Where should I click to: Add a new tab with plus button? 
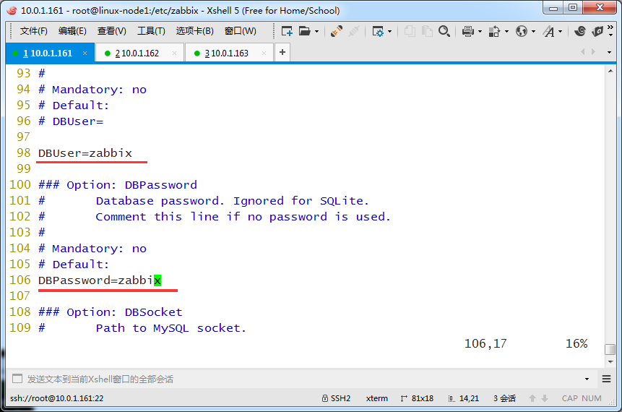click(282, 52)
